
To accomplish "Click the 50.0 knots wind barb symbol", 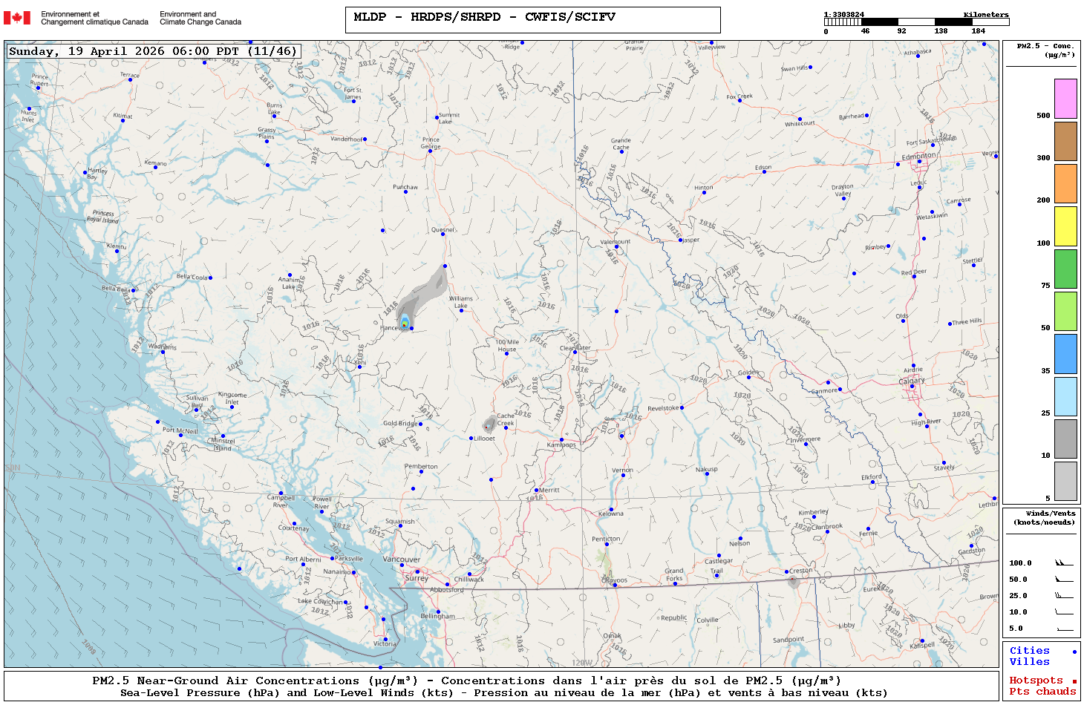I will point(1064,580).
